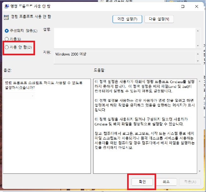Click the 명령 프롬프트 사용 안 함 heading text

click(31, 16)
